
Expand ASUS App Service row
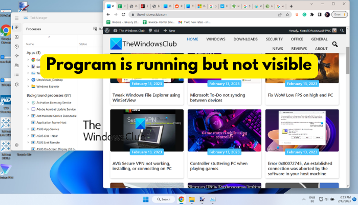[x=28, y=129]
